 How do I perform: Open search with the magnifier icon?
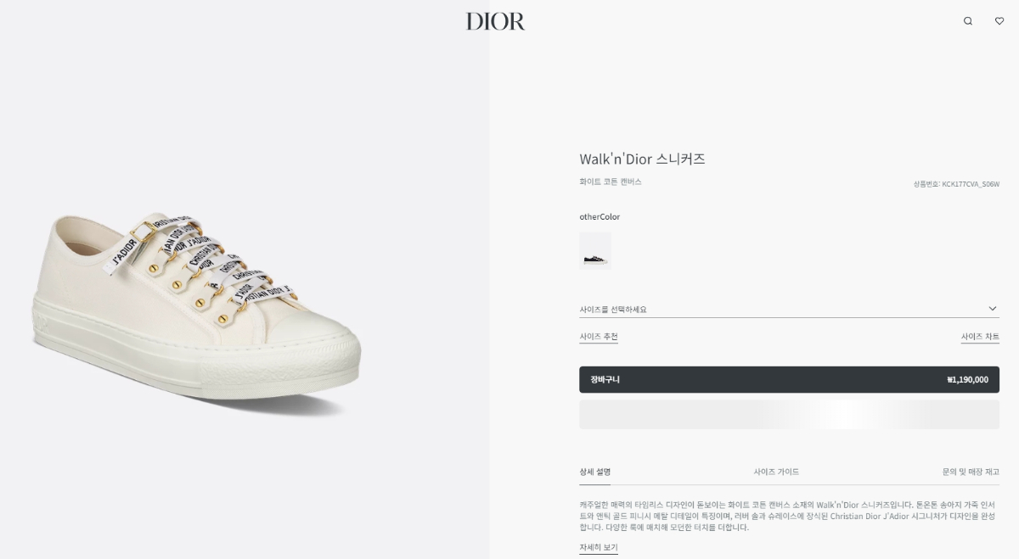tap(967, 21)
